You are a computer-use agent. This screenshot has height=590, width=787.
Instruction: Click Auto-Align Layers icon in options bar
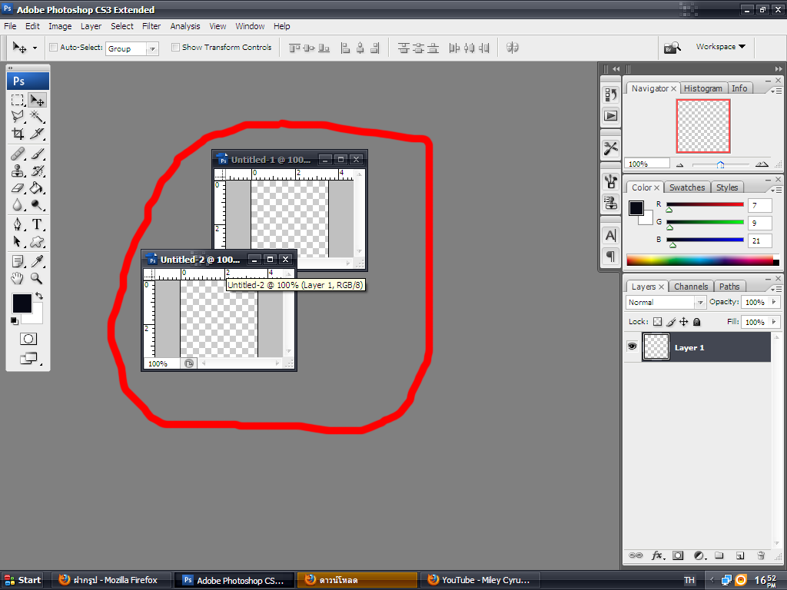512,48
